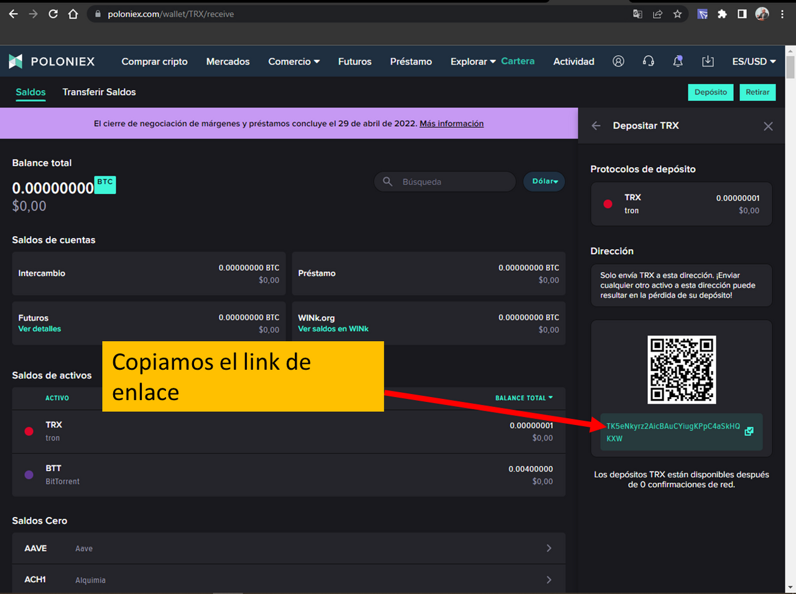Open Comprar cripto menu item

[154, 62]
